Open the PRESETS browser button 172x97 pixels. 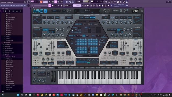point(116,11)
